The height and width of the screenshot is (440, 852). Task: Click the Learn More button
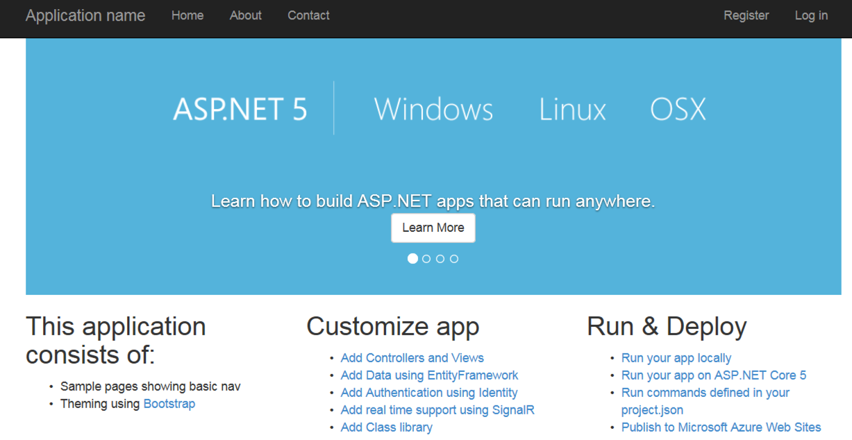pos(433,228)
